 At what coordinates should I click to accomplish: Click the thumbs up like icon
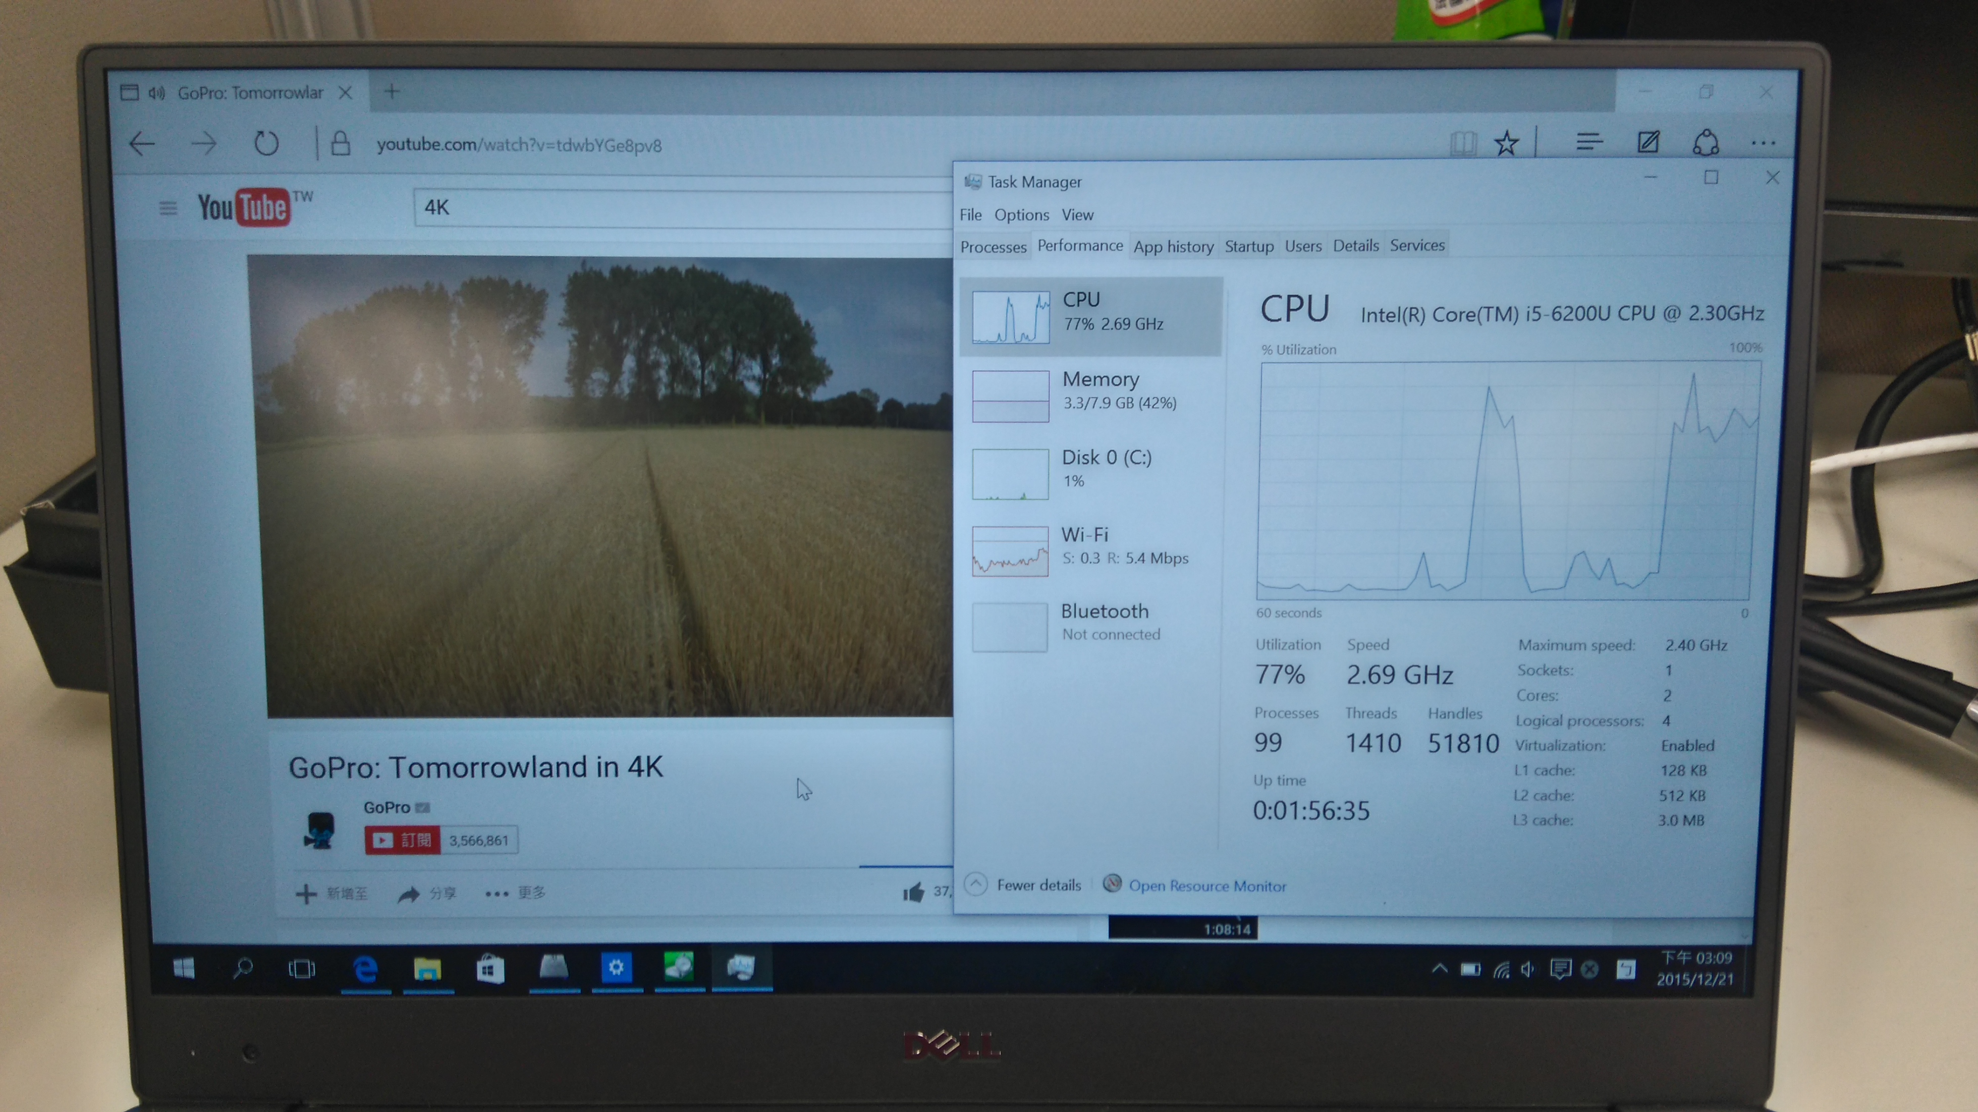(x=914, y=893)
